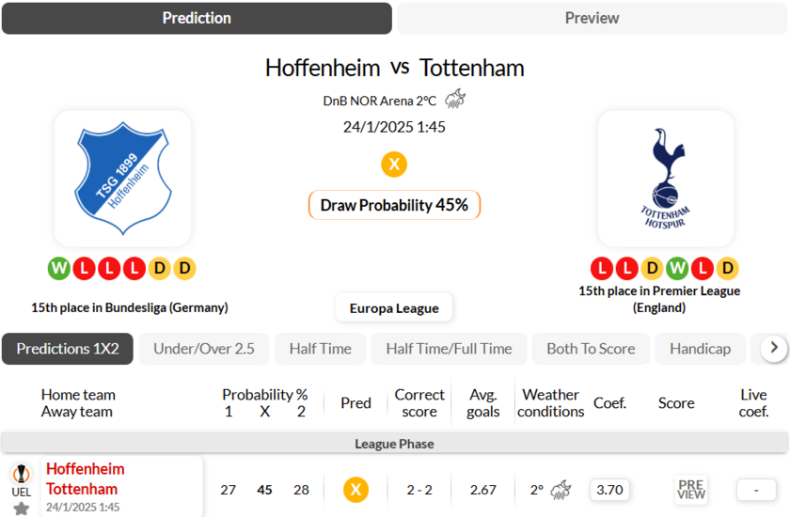Switch to the Preview tab
The image size is (790, 517).
(592, 18)
